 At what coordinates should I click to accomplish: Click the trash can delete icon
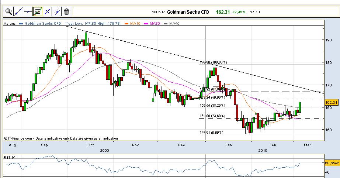67,11
